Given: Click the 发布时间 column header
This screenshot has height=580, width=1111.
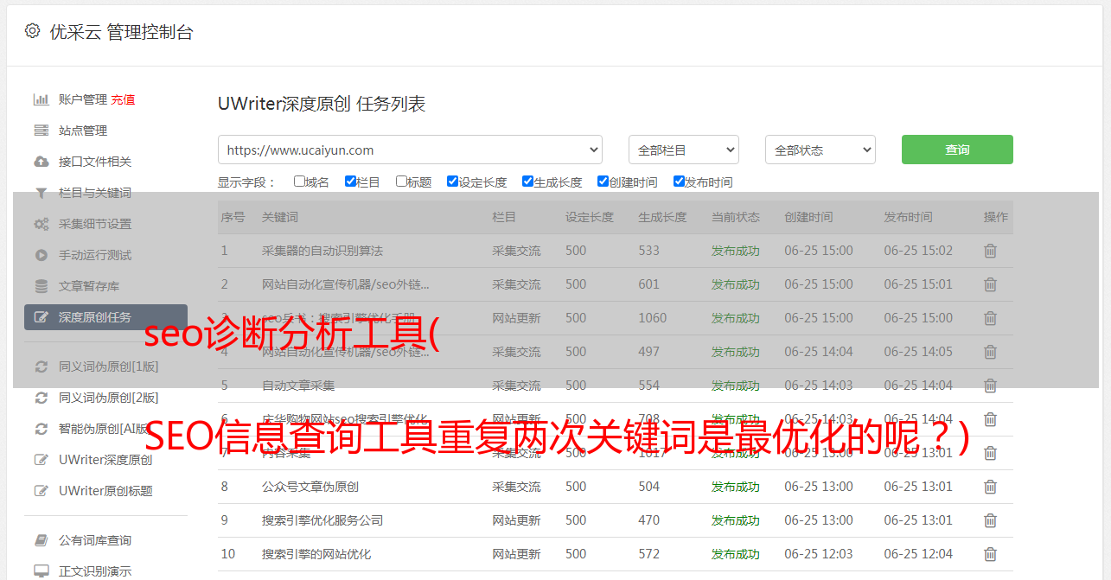Looking at the screenshot, I should (x=908, y=217).
